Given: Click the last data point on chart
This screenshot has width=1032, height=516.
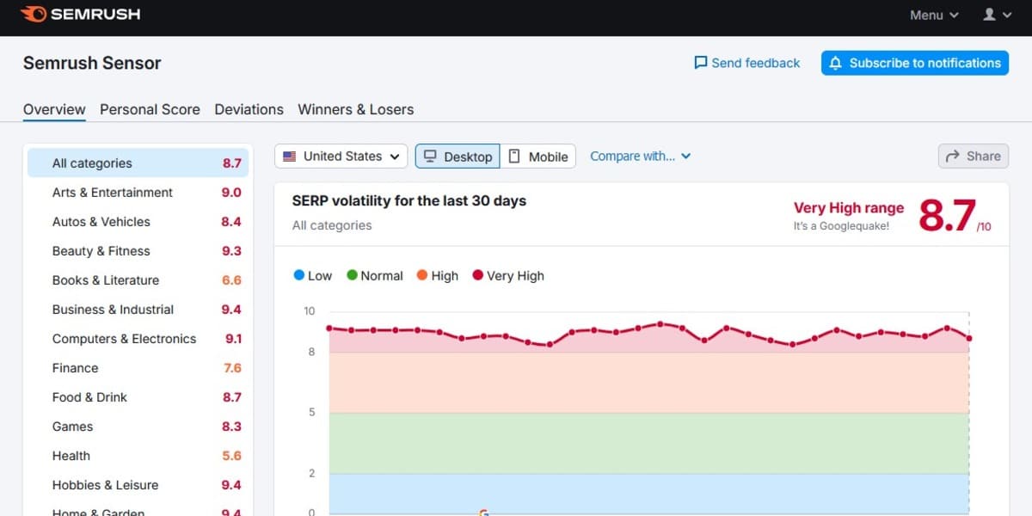Looking at the screenshot, I should 969,338.
